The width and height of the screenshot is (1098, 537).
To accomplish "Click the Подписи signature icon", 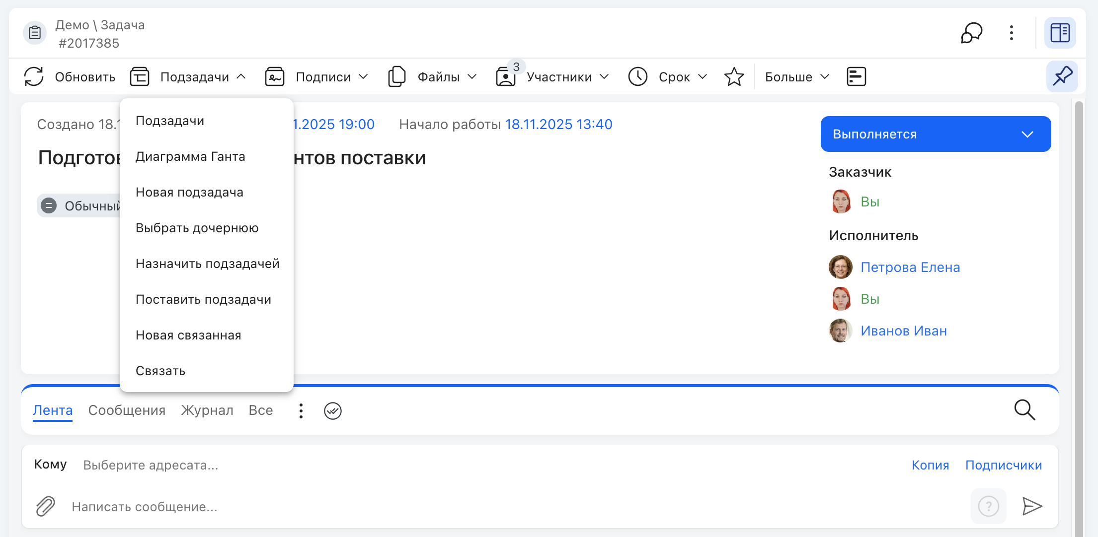I will point(275,76).
